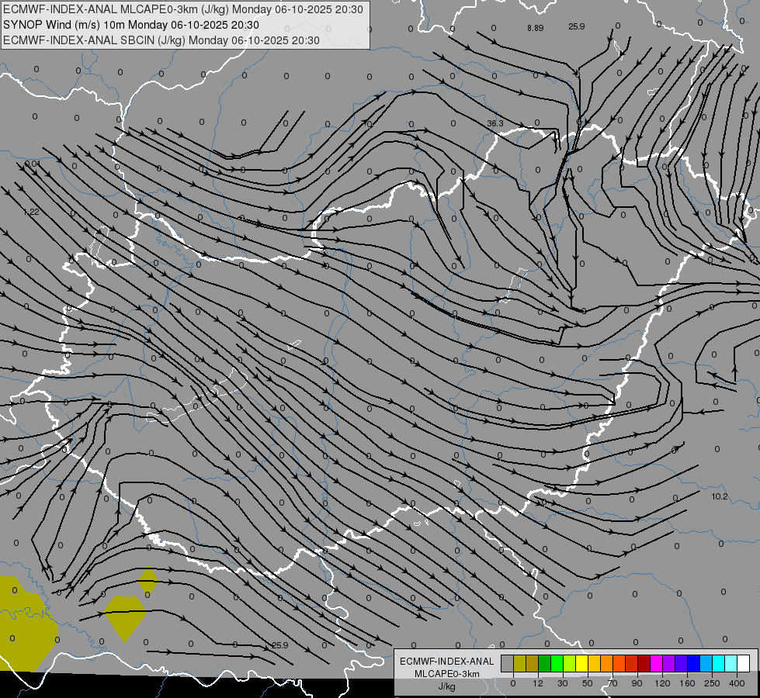Choose the cyan legend swatch above 250
The width and height of the screenshot is (760, 698).
click(x=718, y=663)
